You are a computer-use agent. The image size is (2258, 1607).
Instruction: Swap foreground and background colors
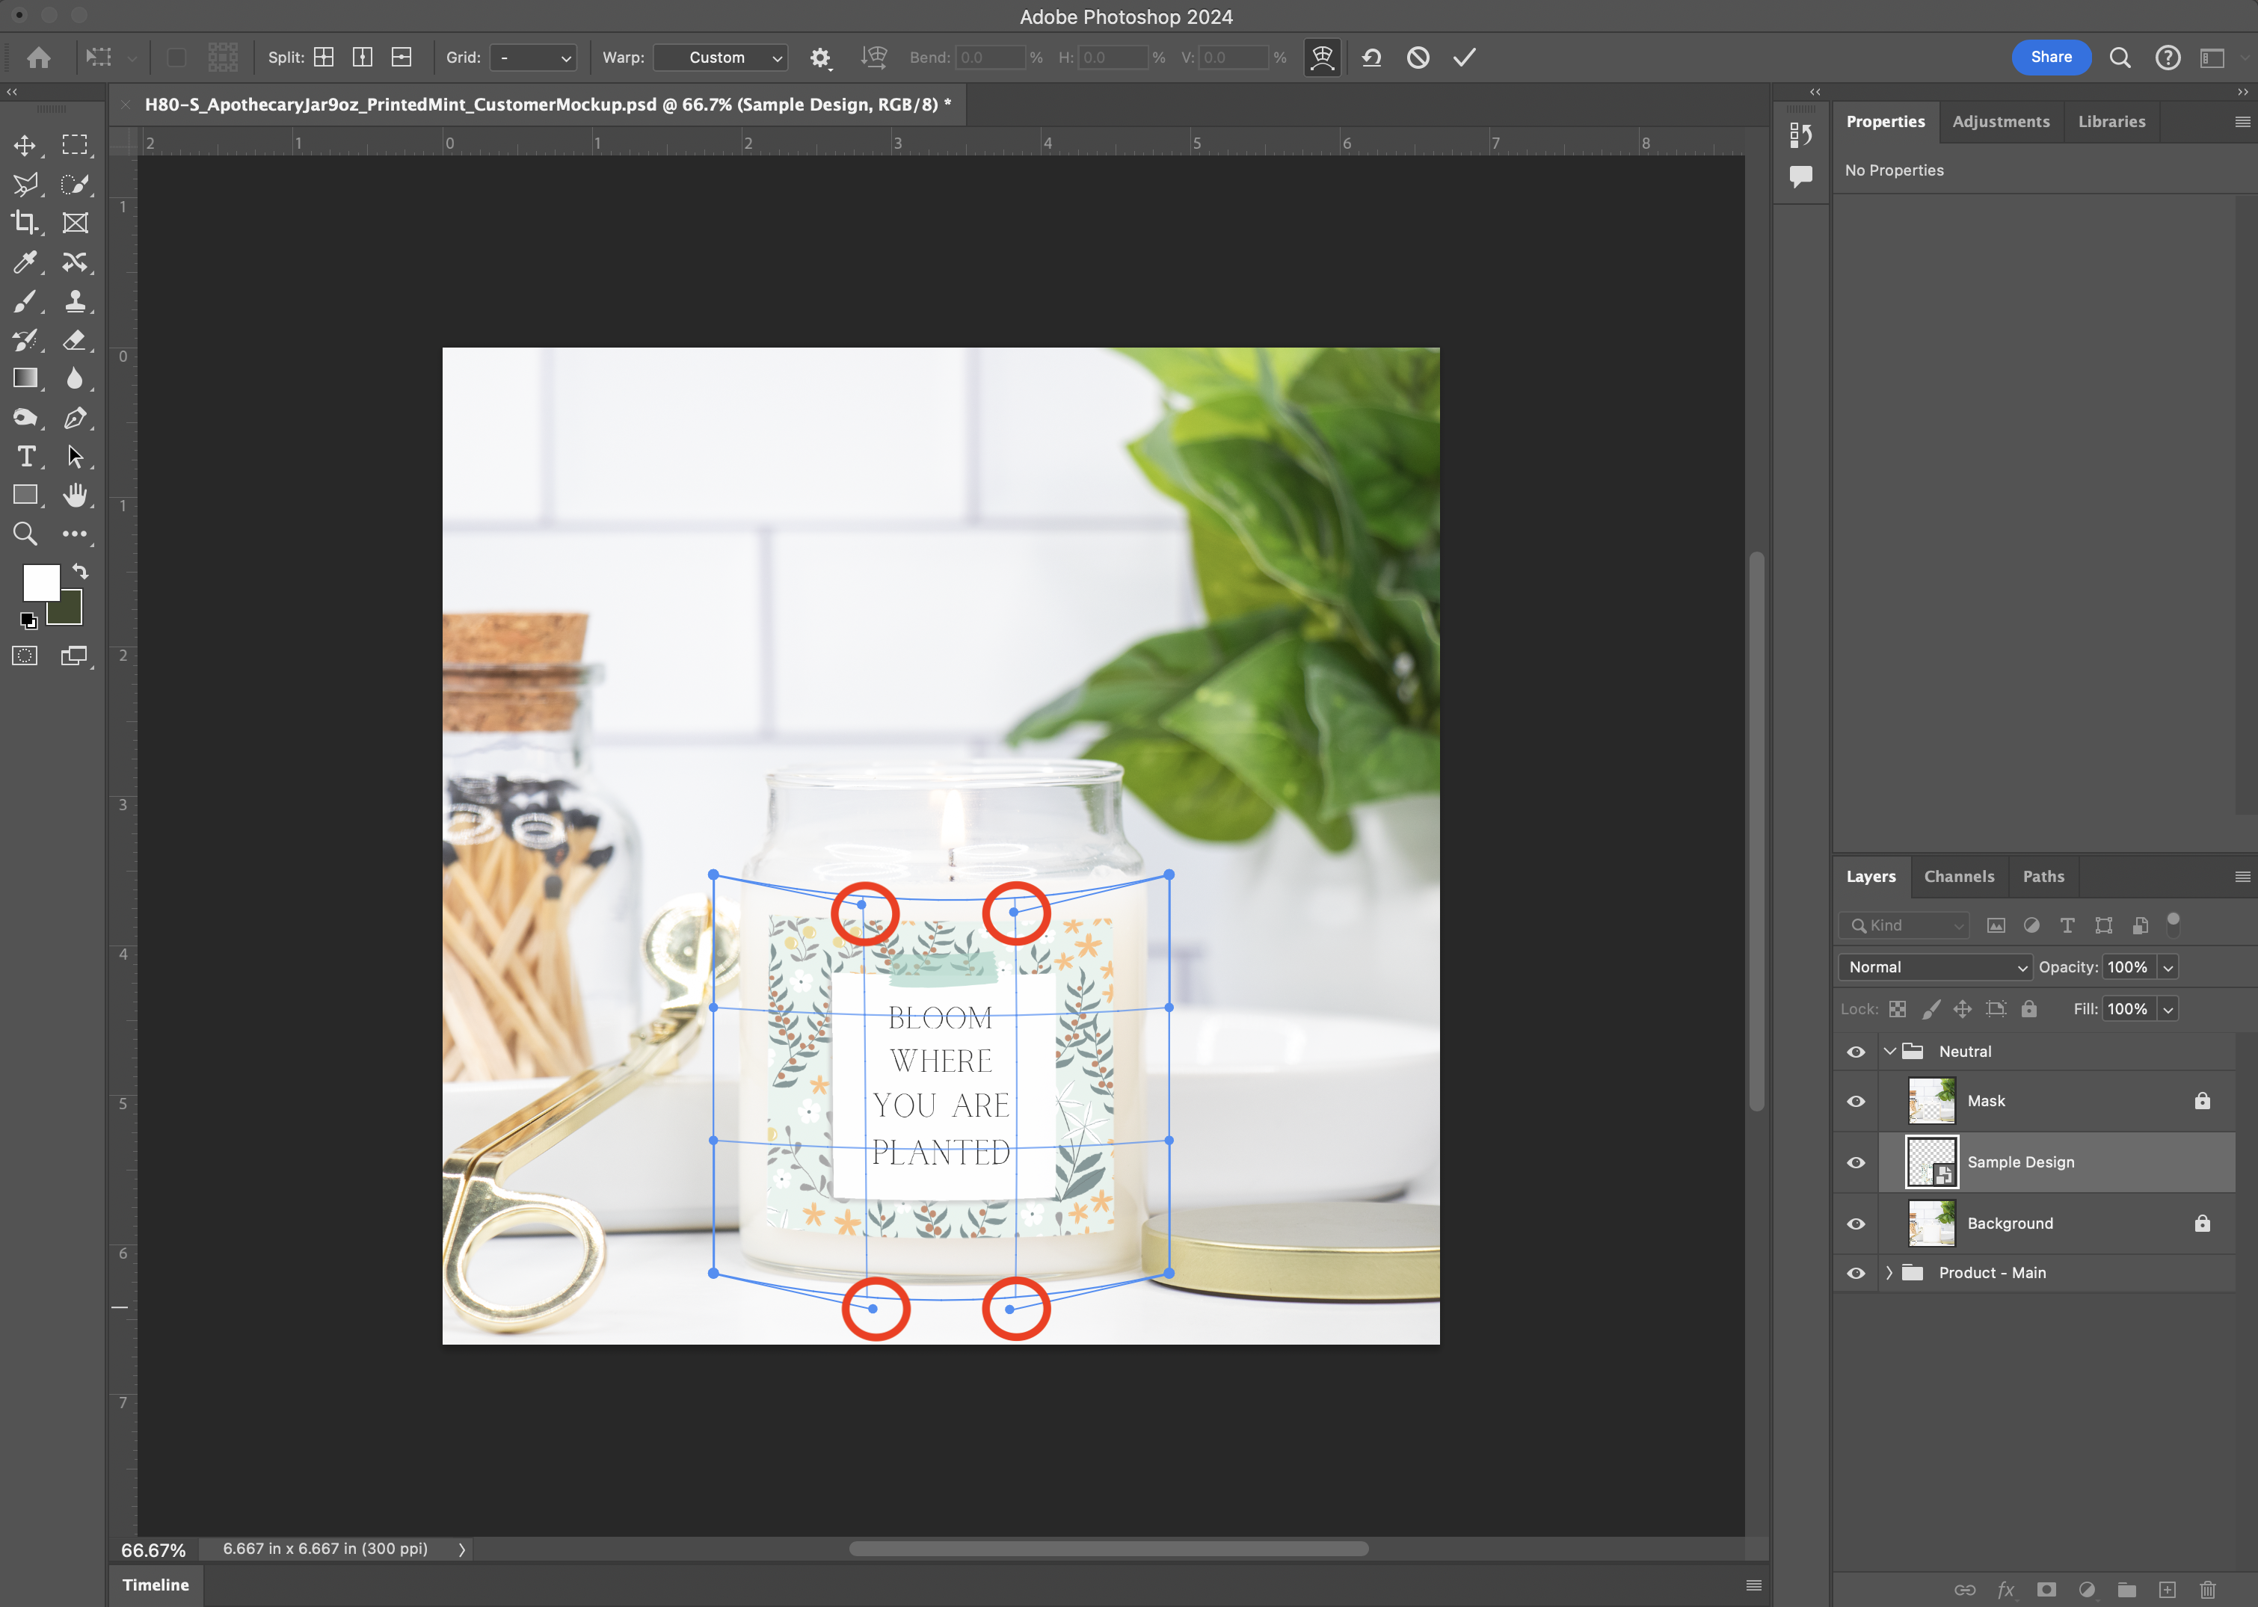tap(80, 572)
